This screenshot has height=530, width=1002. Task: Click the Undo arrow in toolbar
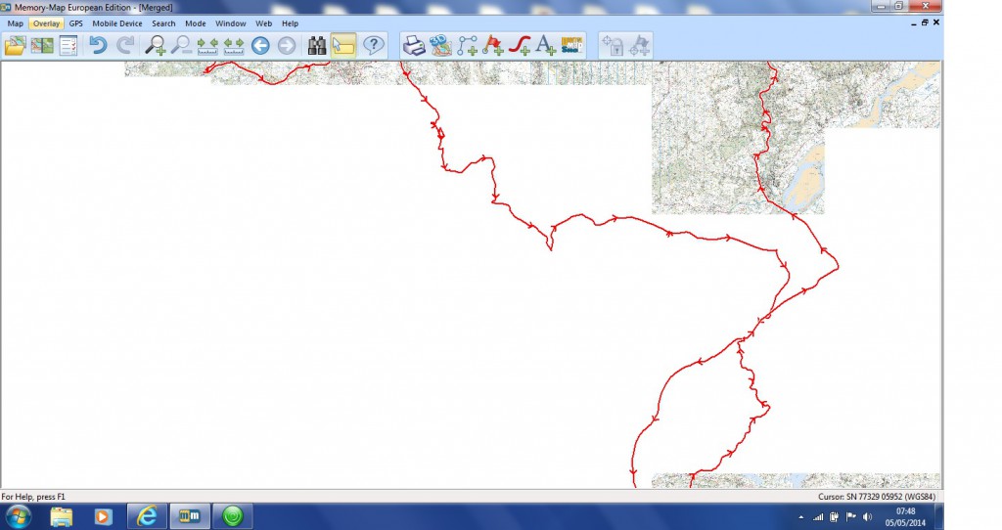pyautogui.click(x=98, y=45)
